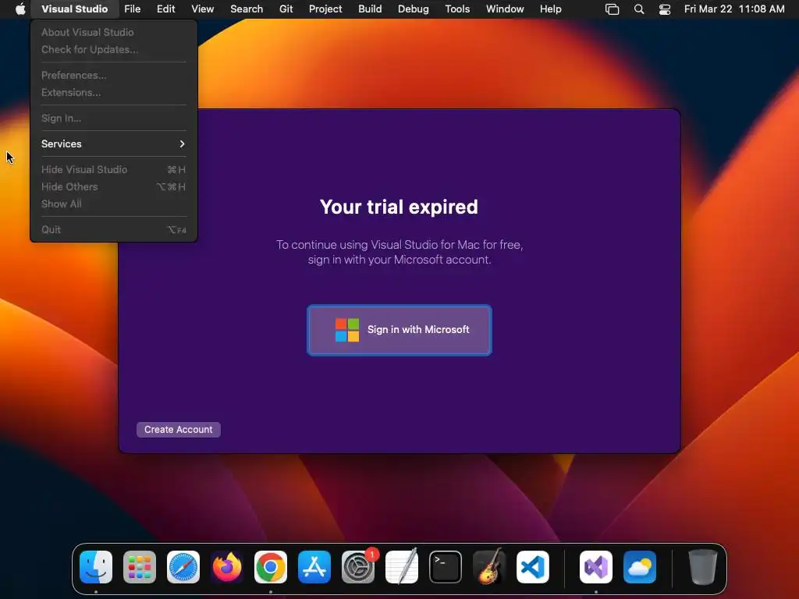Select Services in the Visual Studio menu
Image resolution: width=799 pixels, height=599 pixels.
tap(113, 144)
